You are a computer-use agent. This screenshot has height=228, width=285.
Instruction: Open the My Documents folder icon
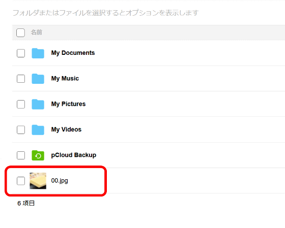[x=38, y=53]
